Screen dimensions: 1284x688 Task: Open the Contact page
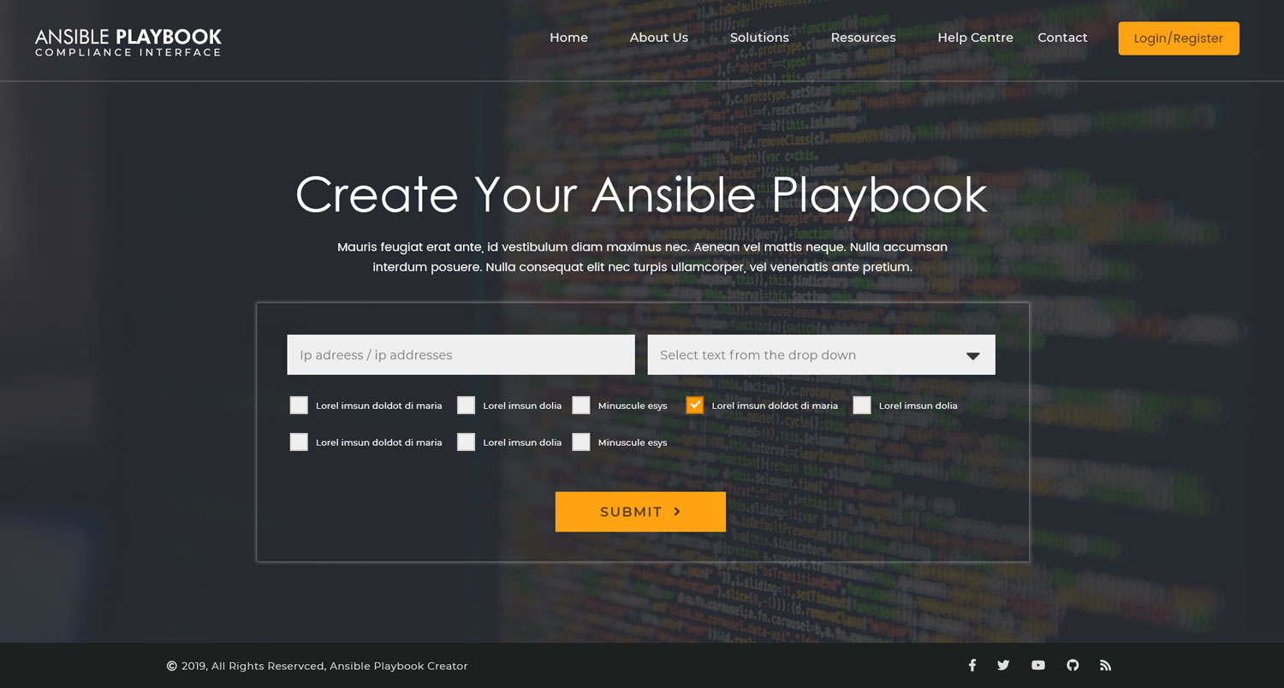1062,38
